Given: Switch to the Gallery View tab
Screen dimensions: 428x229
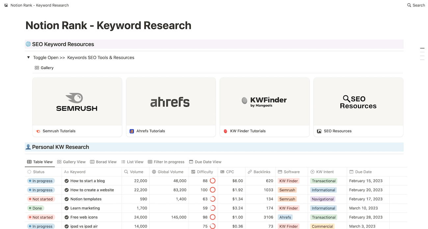Looking at the screenshot, I should [x=71, y=162].
